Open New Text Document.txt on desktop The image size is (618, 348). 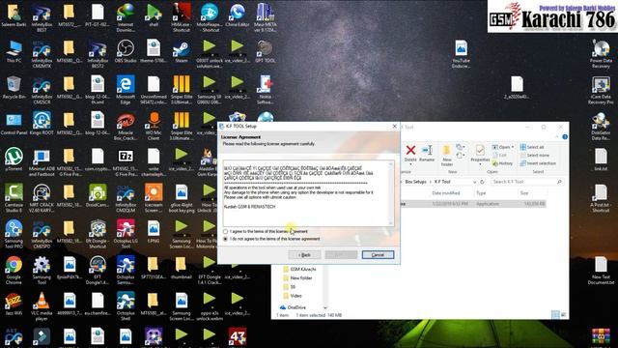click(601, 271)
